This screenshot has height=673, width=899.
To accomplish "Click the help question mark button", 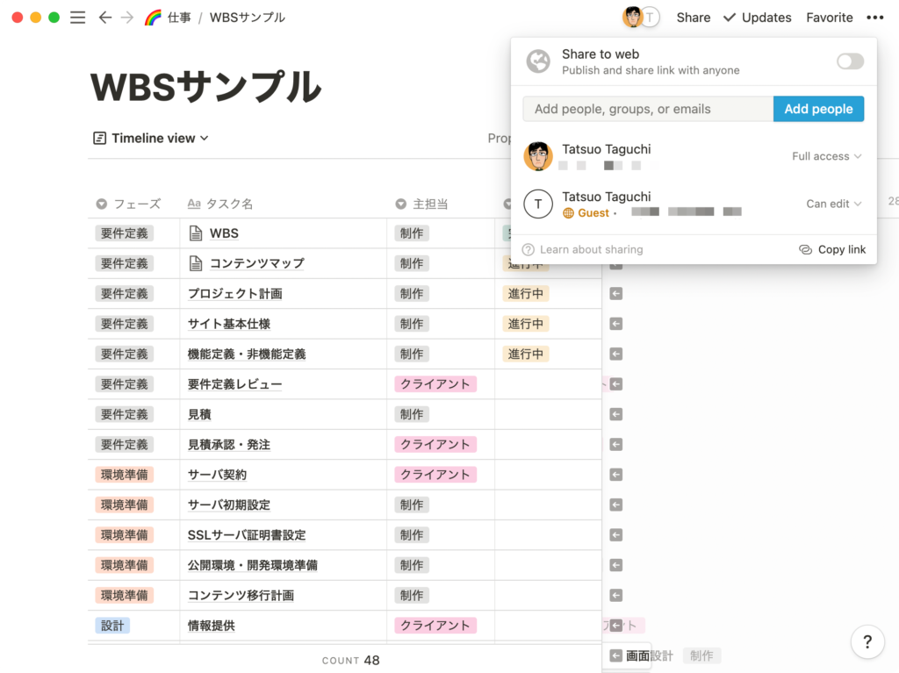I will click(x=867, y=641).
